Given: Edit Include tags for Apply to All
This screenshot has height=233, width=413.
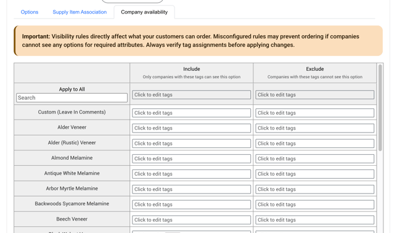Looking at the screenshot, I should [x=192, y=95].
